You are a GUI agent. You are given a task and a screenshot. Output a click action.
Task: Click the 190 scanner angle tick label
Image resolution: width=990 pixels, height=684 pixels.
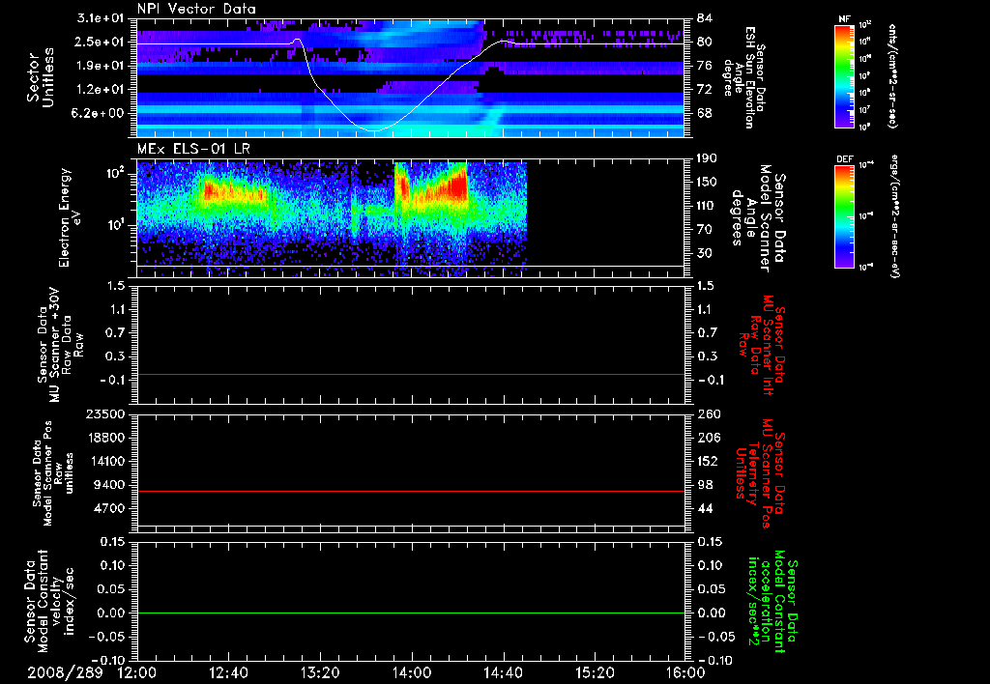tap(707, 158)
